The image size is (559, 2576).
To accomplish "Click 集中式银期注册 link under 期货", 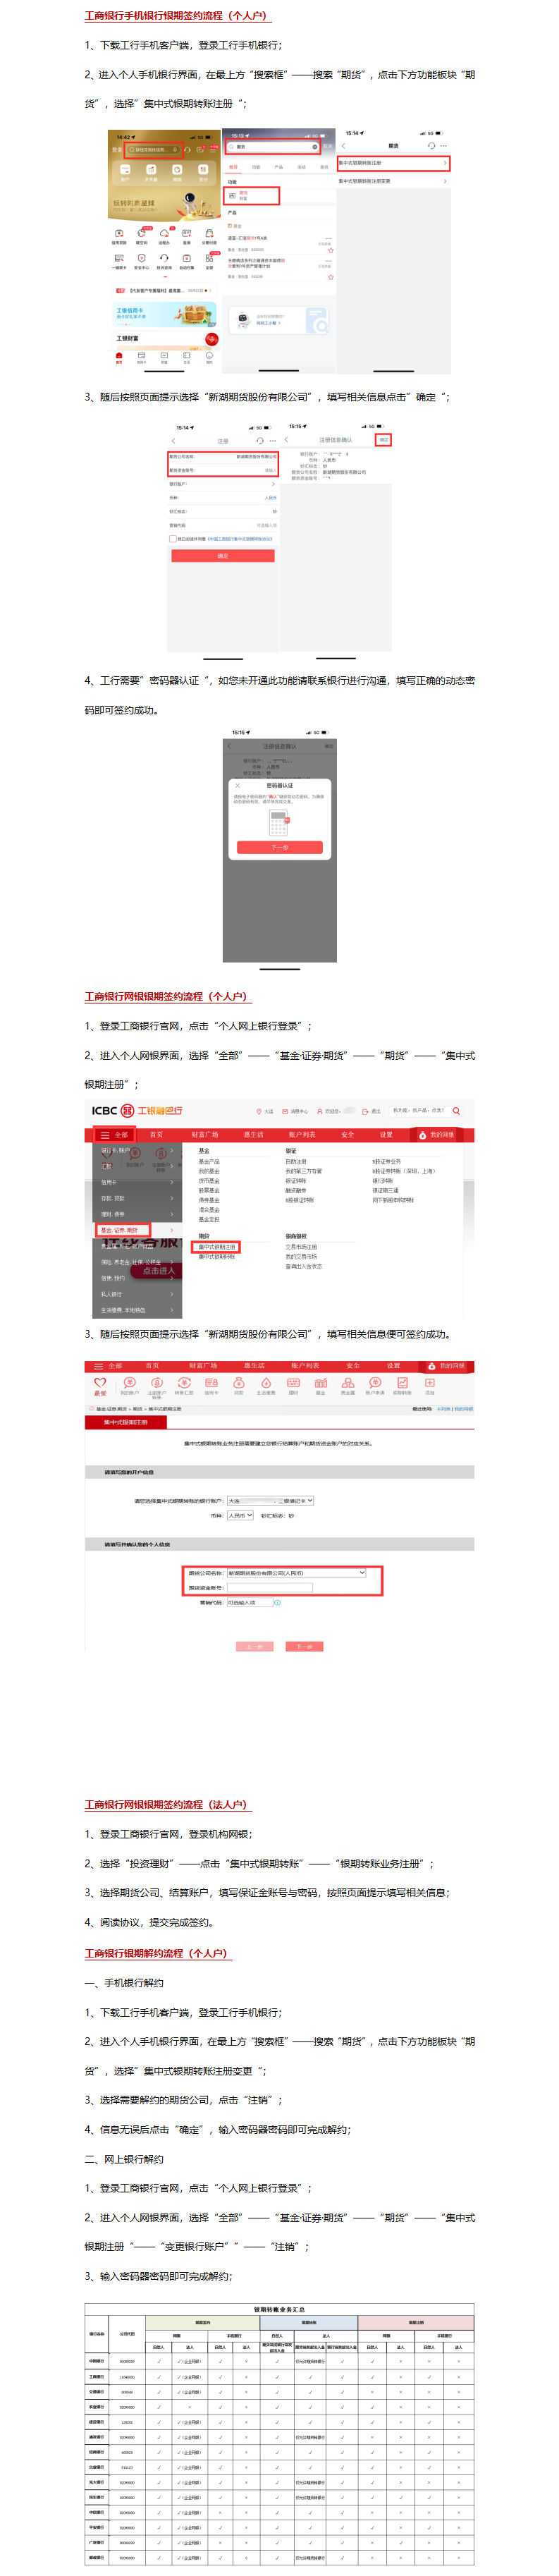I will pyautogui.click(x=216, y=1247).
